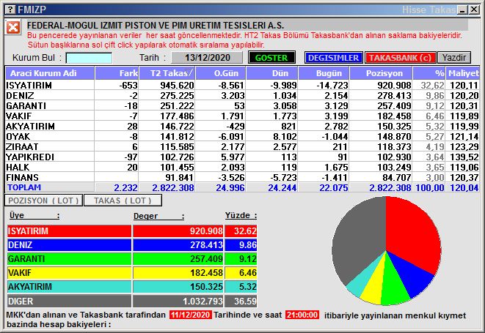Sort by Dün column header
This screenshot has height=333, width=485.
point(272,73)
